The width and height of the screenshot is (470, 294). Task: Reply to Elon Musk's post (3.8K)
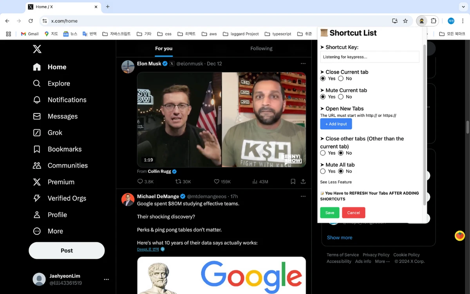click(x=145, y=181)
